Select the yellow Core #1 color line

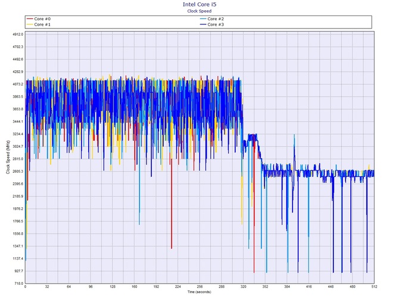pos(30,24)
